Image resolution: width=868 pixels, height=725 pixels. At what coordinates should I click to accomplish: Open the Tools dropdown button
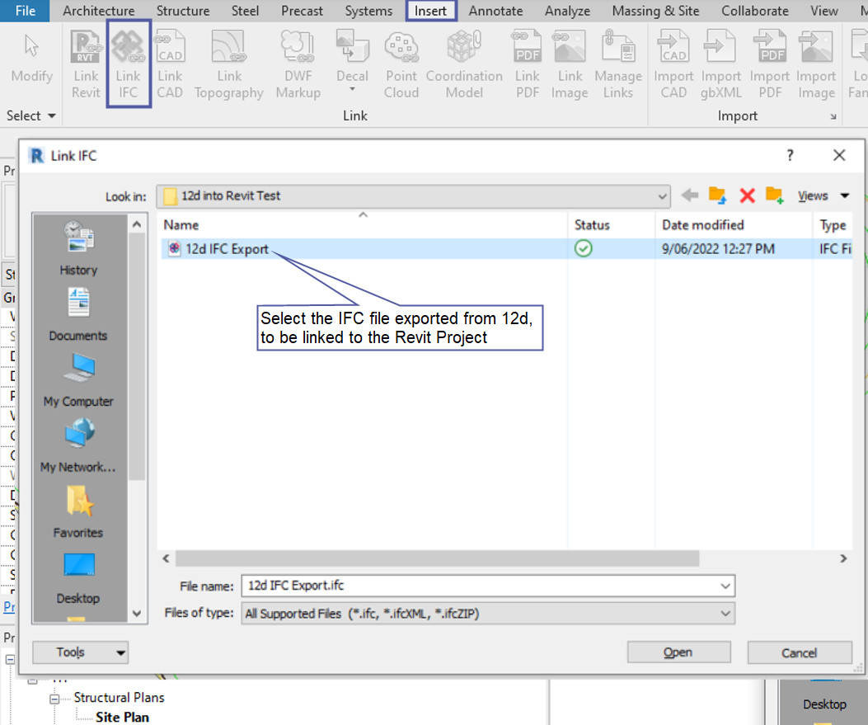[80, 652]
